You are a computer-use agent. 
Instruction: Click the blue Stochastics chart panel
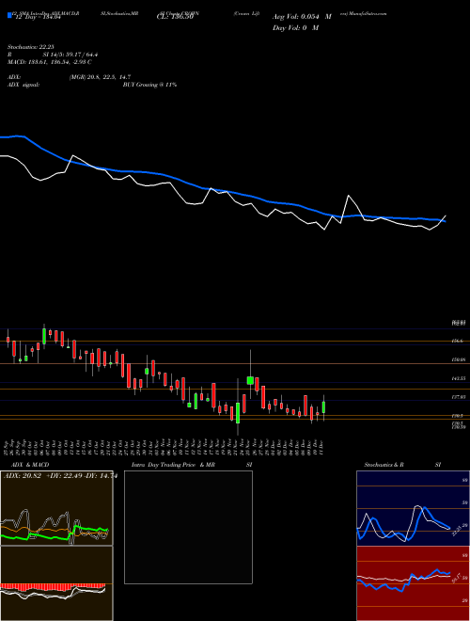coord(413,508)
